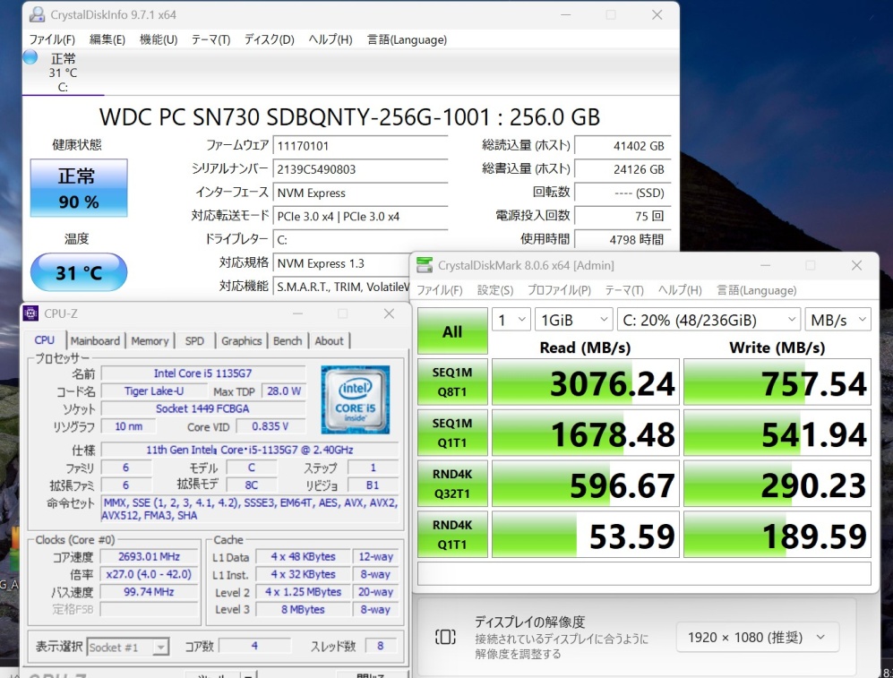
Task: Click the 31 °C temperature button
Action: [79, 272]
